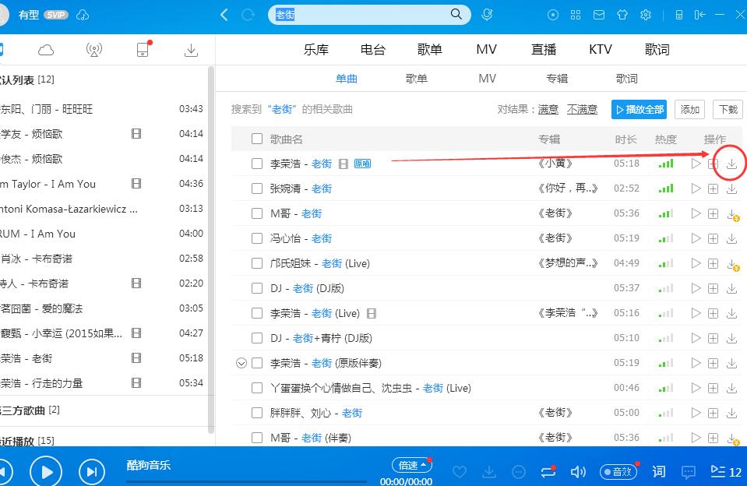Open the 音效 sound effect toggle
This screenshot has width=747, height=486.
coord(618,472)
